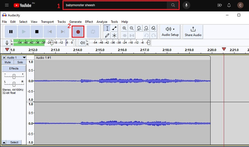Toggle the Loop button
The image size is (249, 147).
pyautogui.click(x=93, y=32)
